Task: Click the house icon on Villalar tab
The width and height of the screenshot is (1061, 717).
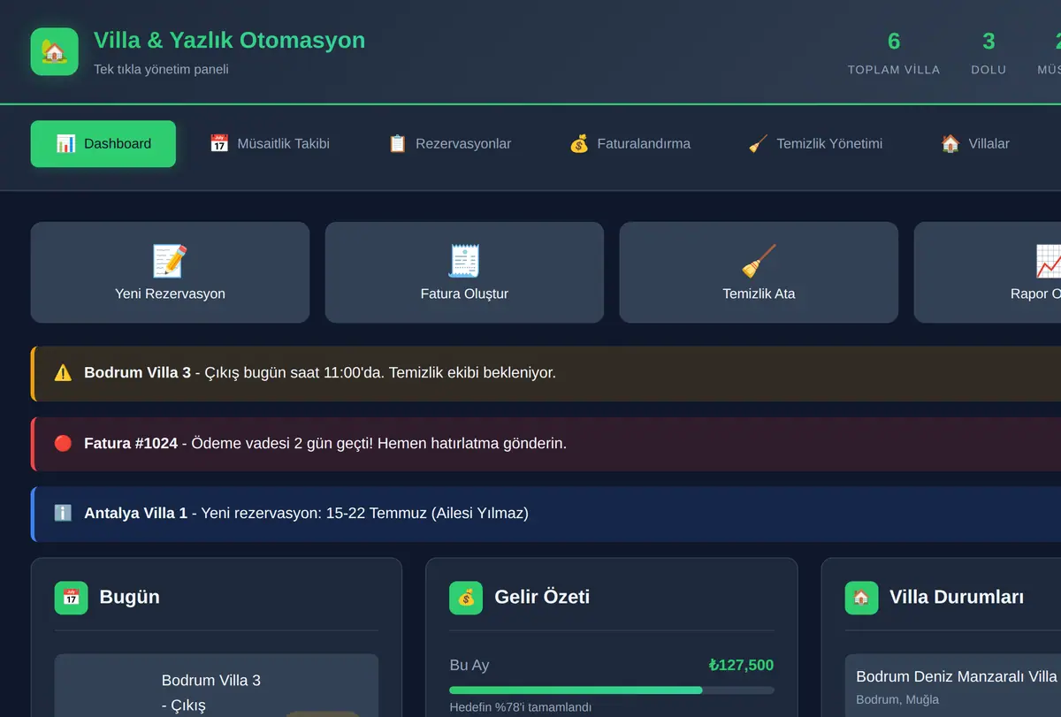Action: [x=950, y=143]
